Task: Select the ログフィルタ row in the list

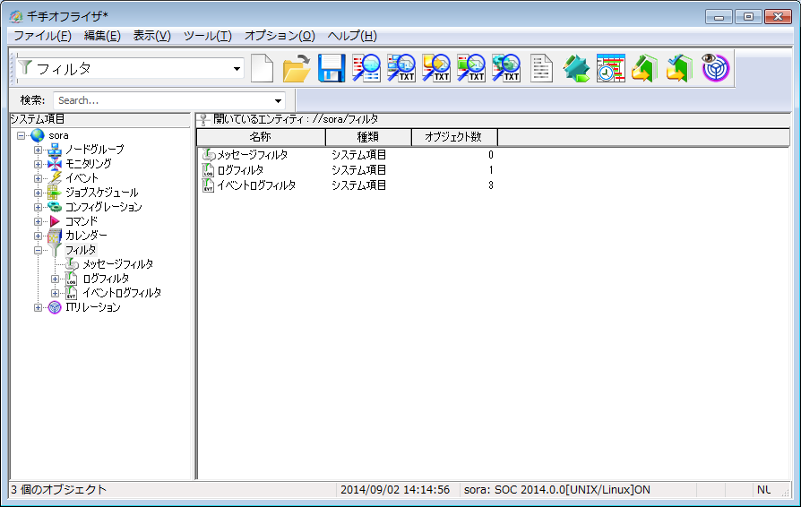Action: 348,170
